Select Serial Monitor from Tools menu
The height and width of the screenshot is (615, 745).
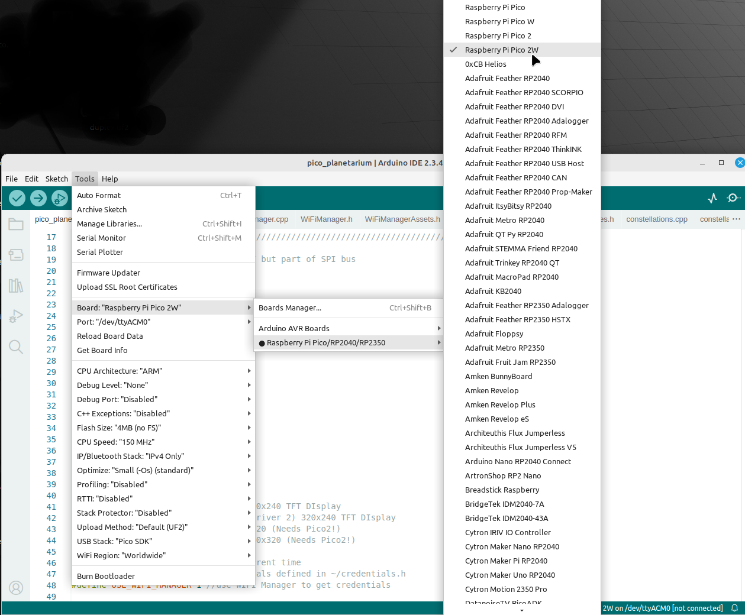(x=163, y=238)
